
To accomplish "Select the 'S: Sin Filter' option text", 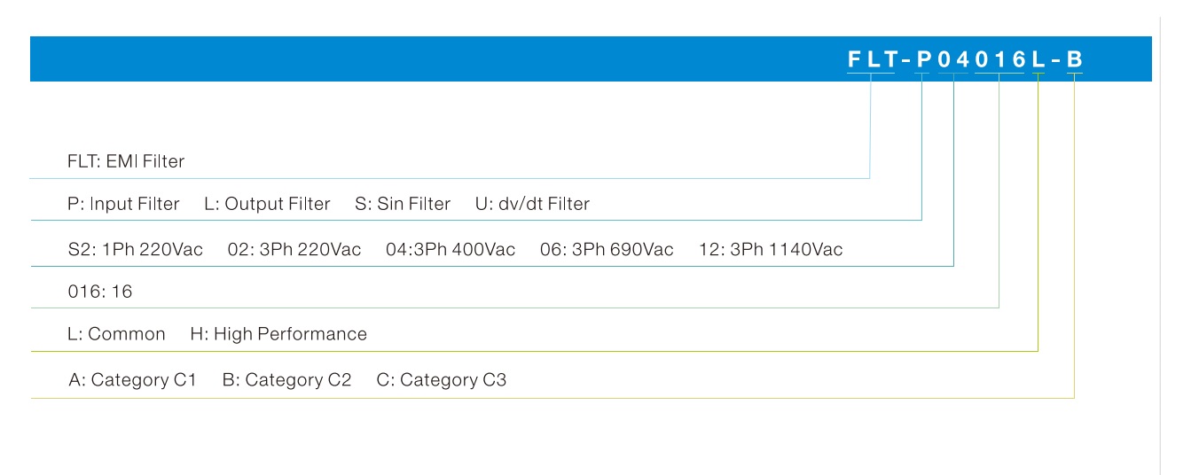I will click(x=403, y=204).
